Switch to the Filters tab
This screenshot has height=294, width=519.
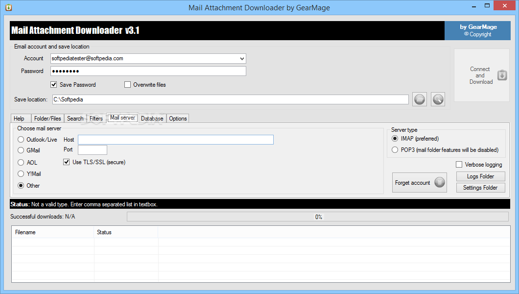tap(96, 119)
